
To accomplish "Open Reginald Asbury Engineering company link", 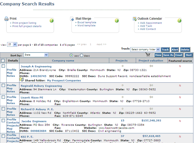I will [x=41, y=86].
